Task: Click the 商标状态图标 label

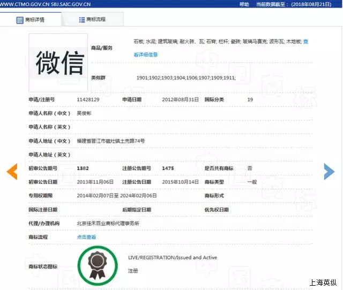Action: [43, 266]
